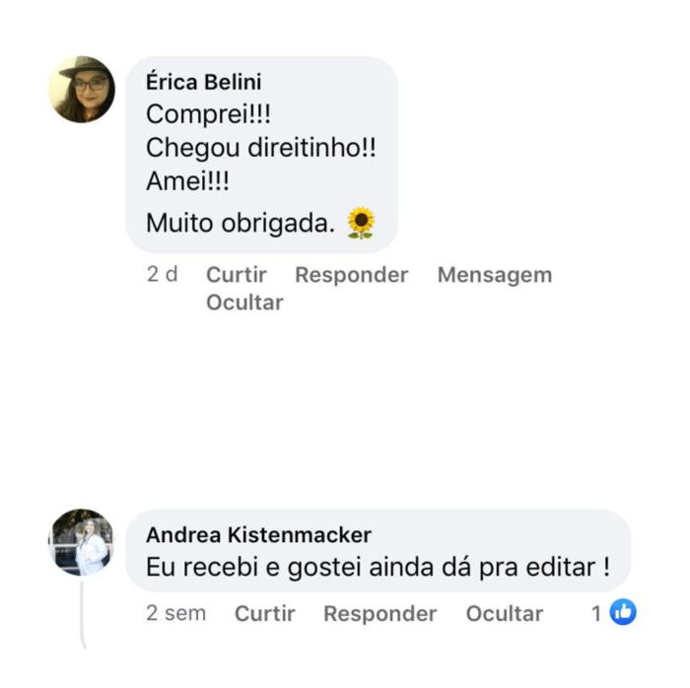Open Andrea Kistenmacker's profile picture
This screenshot has height=688, width=690.
82,542
